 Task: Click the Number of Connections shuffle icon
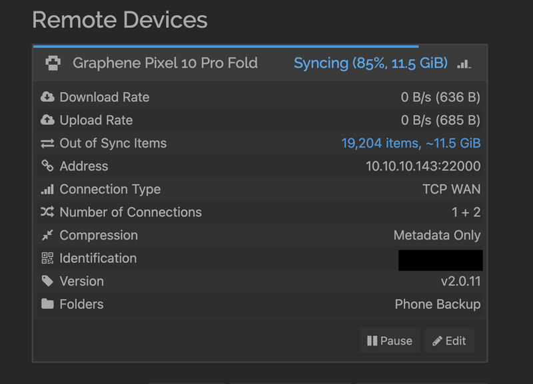47,212
